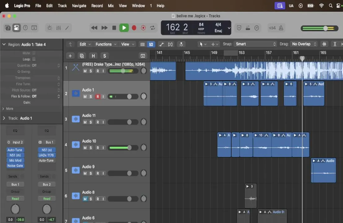
Task: Start playback with the green Play button
Action: pos(124,28)
